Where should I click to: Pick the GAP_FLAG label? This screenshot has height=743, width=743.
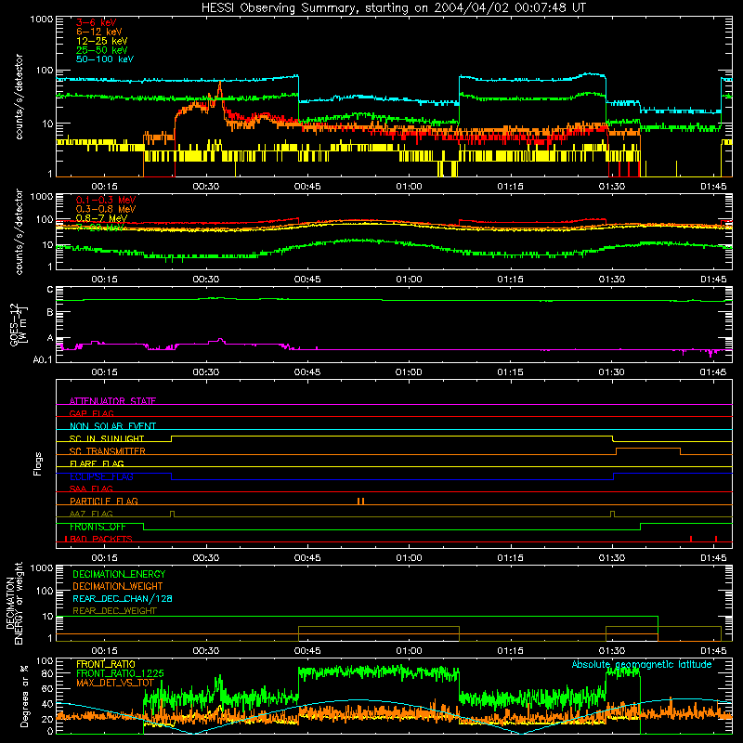tap(91, 413)
